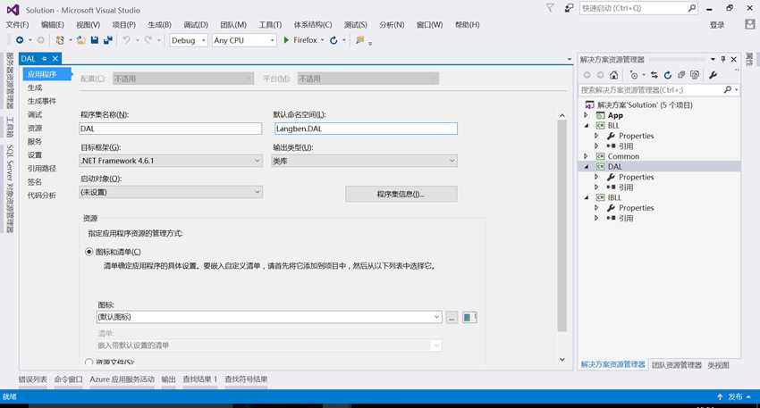
Task: Collapse all in Solution Explorer
Action: coord(681,75)
